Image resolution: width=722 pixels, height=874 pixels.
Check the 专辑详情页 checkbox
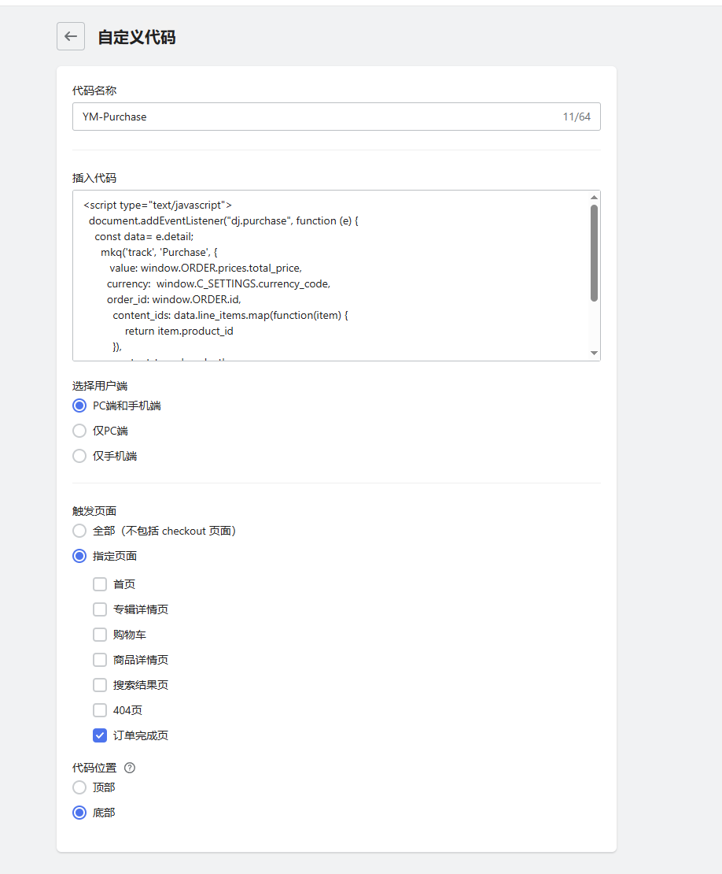(x=100, y=609)
